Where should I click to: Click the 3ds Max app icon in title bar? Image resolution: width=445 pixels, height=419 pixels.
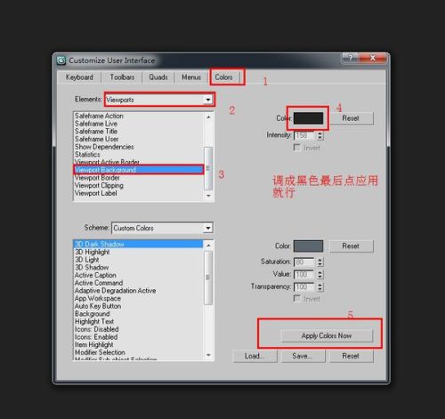click(x=61, y=60)
